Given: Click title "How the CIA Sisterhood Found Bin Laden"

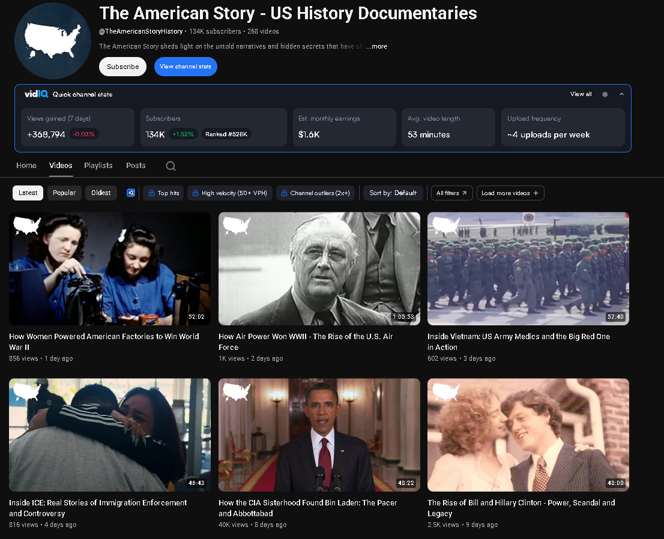Looking at the screenshot, I should [x=308, y=508].
